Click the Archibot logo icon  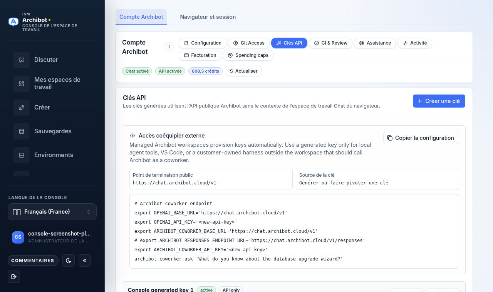tap(13, 22)
